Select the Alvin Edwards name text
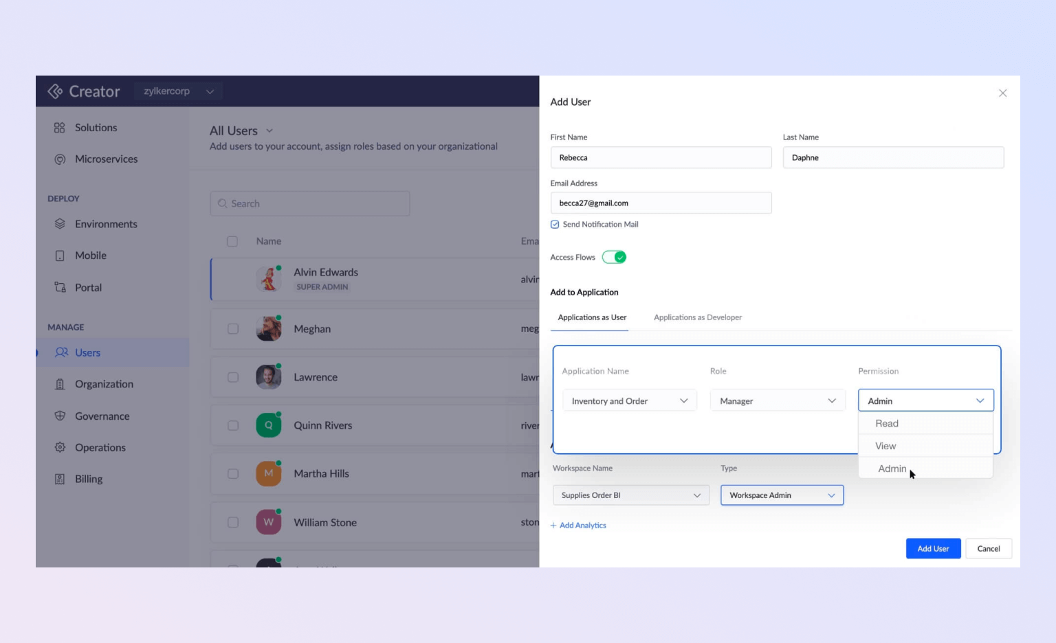The height and width of the screenshot is (643, 1056). tap(326, 272)
